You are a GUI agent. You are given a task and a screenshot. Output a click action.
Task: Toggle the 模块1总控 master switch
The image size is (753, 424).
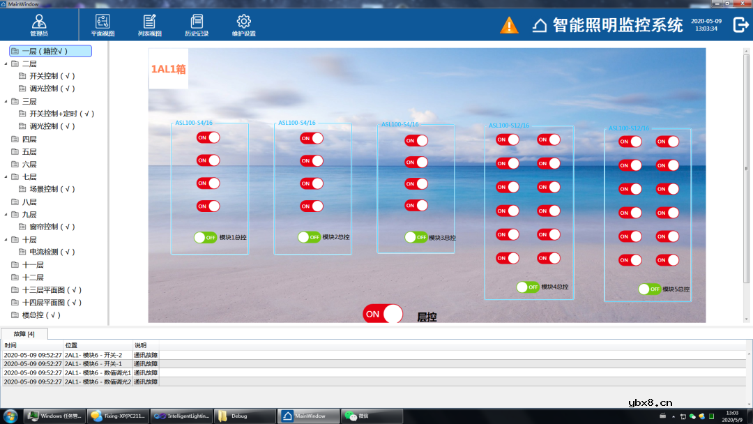[x=206, y=237]
